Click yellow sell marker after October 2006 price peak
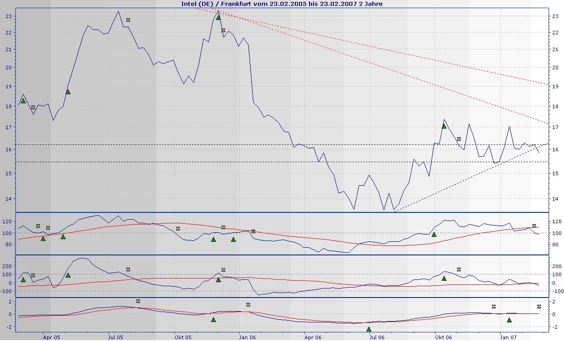This screenshot has height=341, width=564. pyautogui.click(x=459, y=139)
